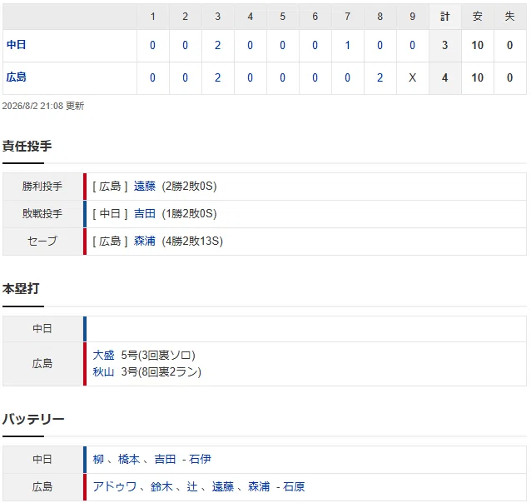
Task: Click 吉田 in the battery section
Action: tap(166, 460)
